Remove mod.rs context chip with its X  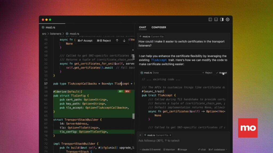[x=170, y=135]
